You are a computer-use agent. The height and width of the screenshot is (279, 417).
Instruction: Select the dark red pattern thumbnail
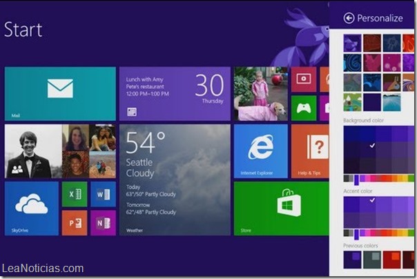(x=372, y=43)
